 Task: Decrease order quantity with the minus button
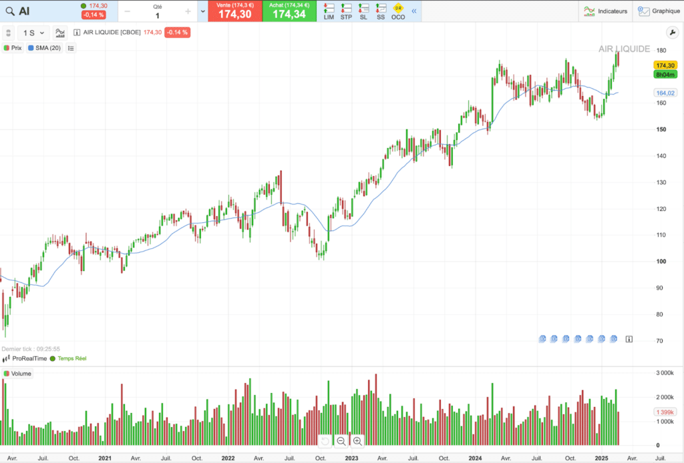click(x=128, y=11)
